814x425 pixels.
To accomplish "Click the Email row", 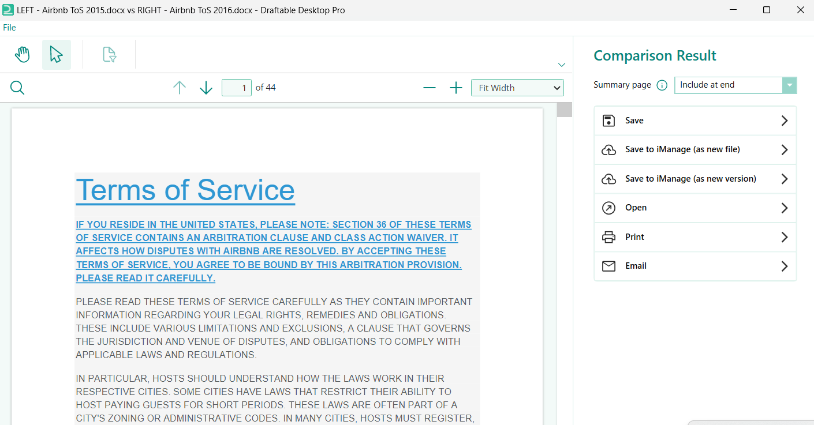I will [695, 266].
